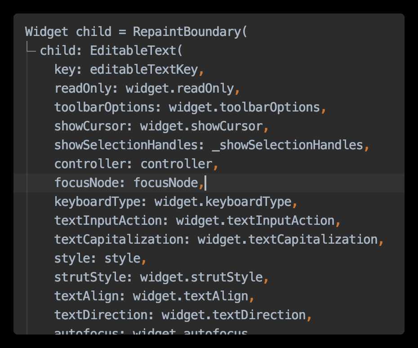418x348 pixels.
Task: Click the widget.showCursor value
Action: (x=201, y=126)
